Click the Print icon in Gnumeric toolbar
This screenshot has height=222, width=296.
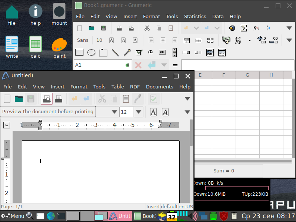point(119,28)
